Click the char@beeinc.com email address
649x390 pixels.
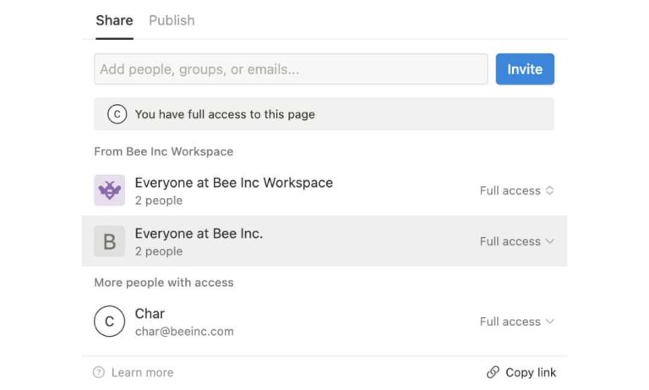(184, 332)
